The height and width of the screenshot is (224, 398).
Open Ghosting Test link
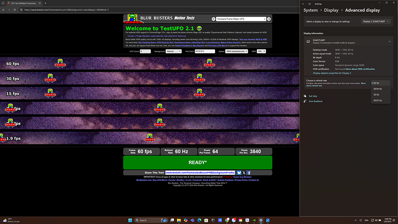[x=198, y=42]
